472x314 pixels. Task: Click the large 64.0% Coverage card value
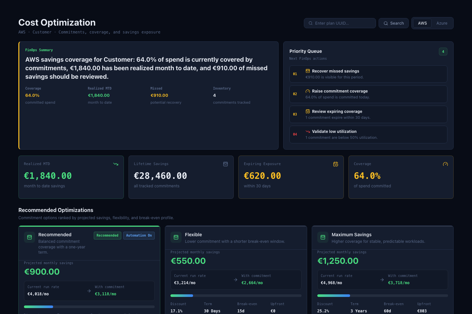click(x=367, y=176)
